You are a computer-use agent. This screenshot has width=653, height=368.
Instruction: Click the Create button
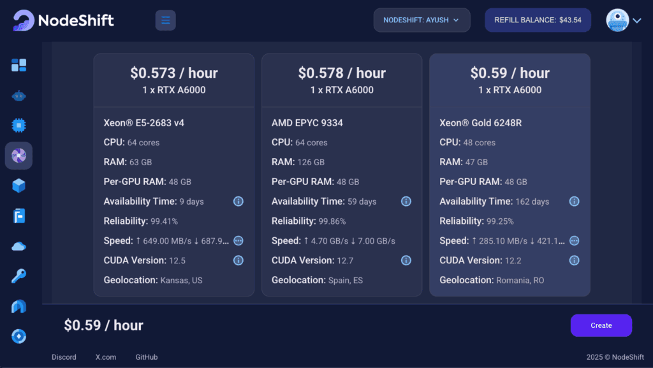(x=601, y=325)
